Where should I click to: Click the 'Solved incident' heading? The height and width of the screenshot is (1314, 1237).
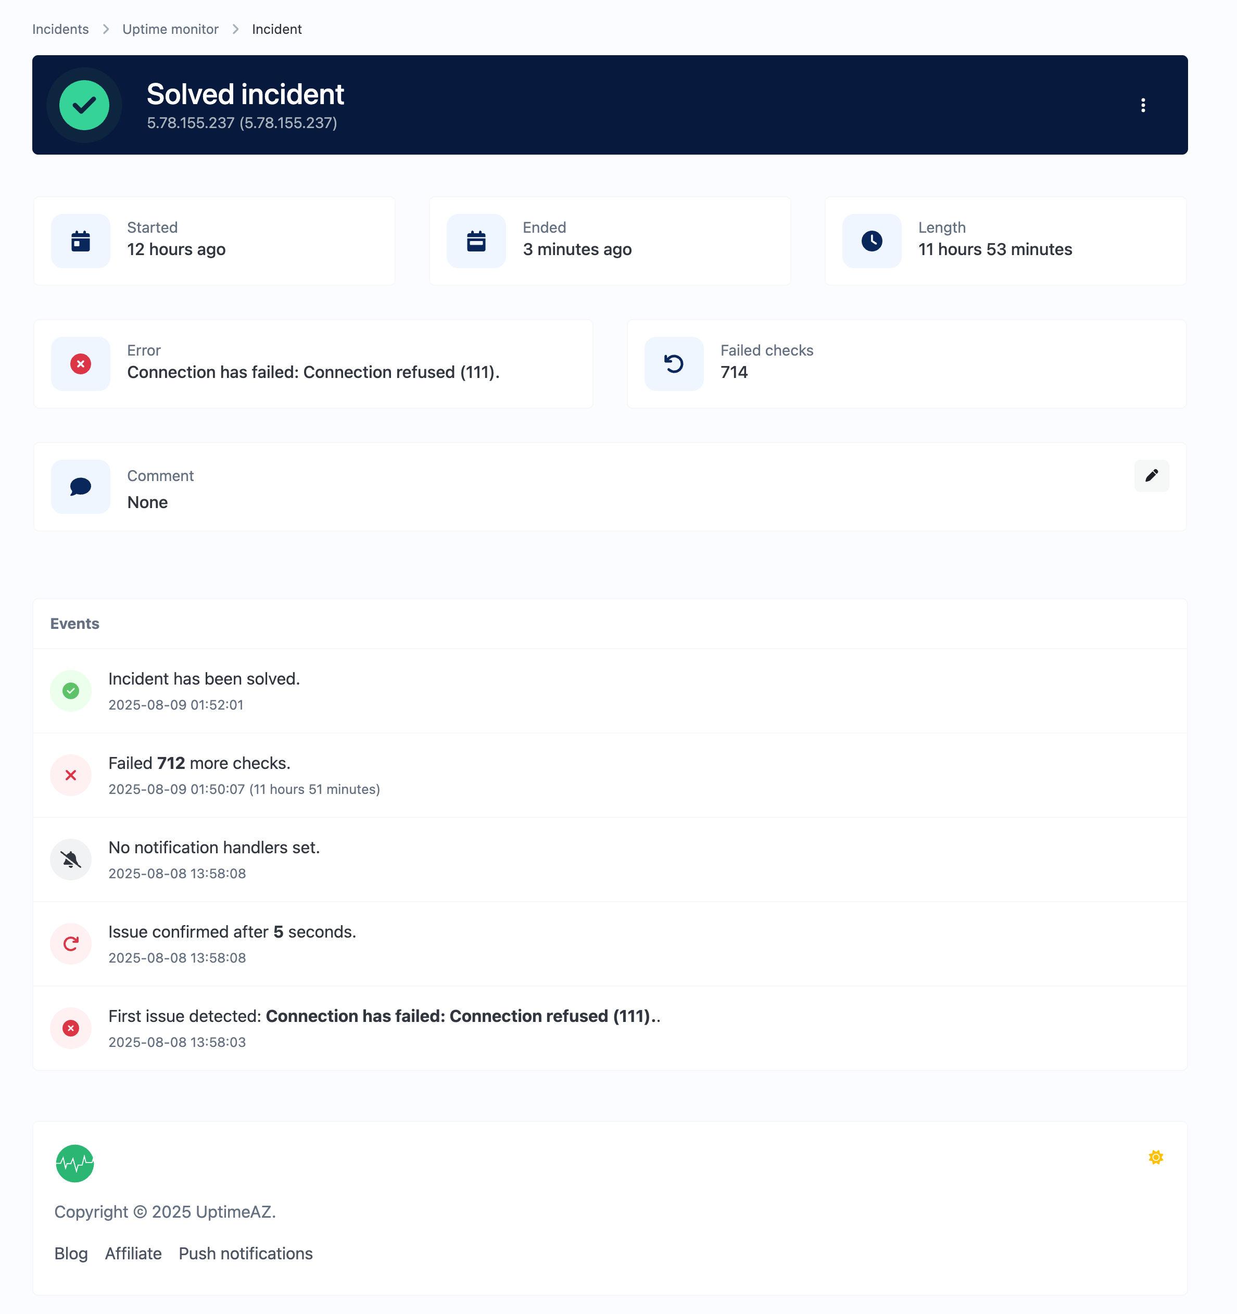pyautogui.click(x=245, y=94)
